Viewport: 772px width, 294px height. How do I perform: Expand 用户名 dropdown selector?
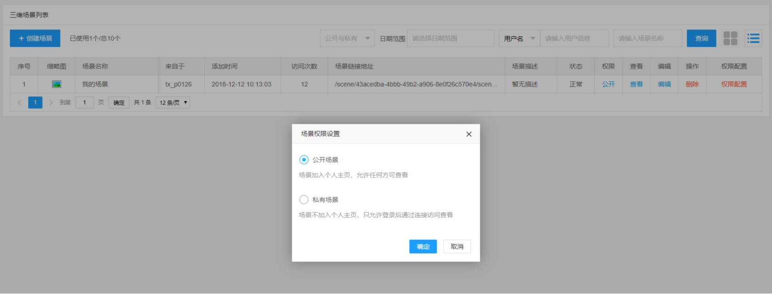coord(519,39)
